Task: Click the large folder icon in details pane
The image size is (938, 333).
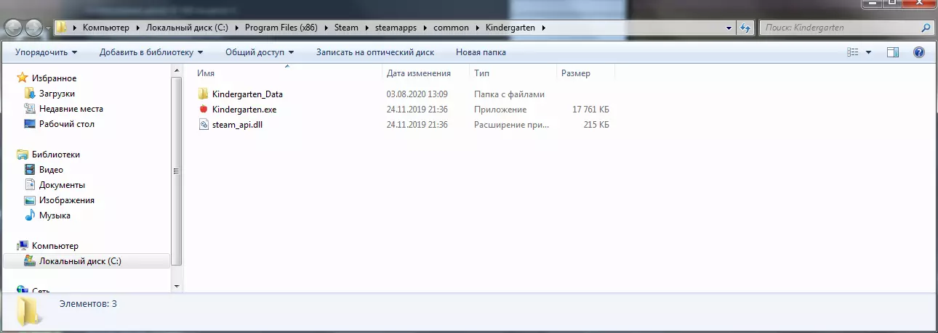Action: pyautogui.click(x=28, y=311)
